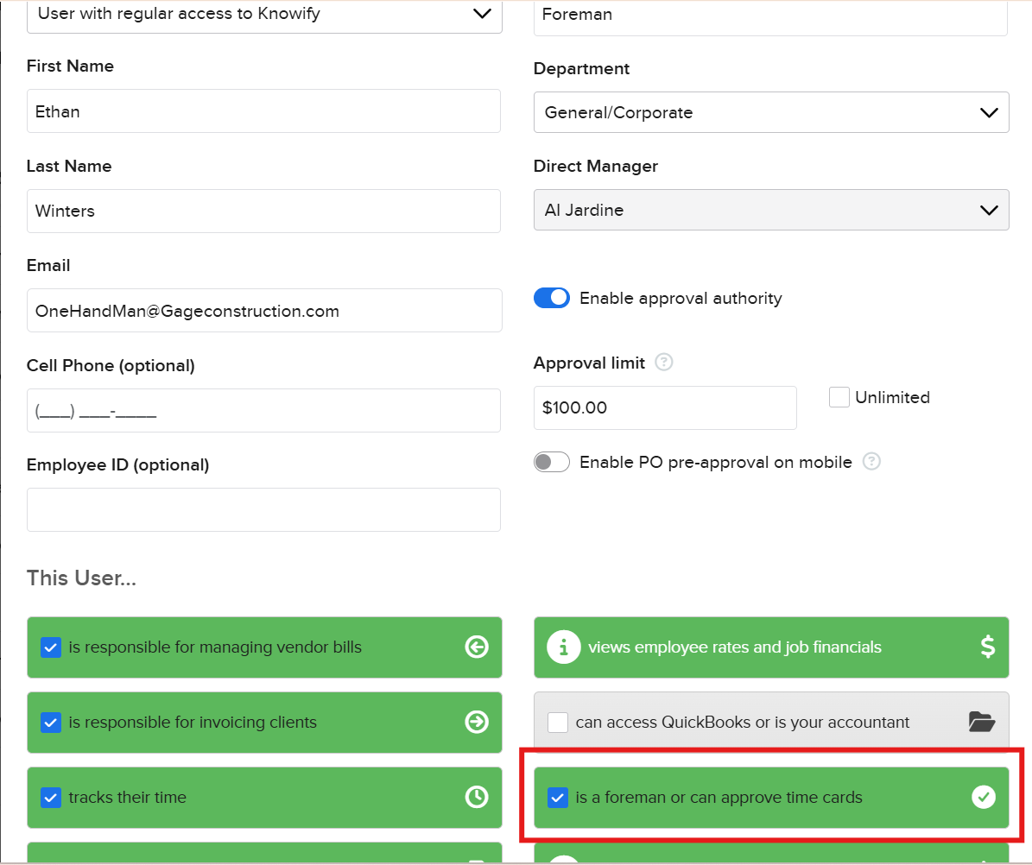
Task: Check can access QuickBooks or is your accountant
Action: (558, 723)
